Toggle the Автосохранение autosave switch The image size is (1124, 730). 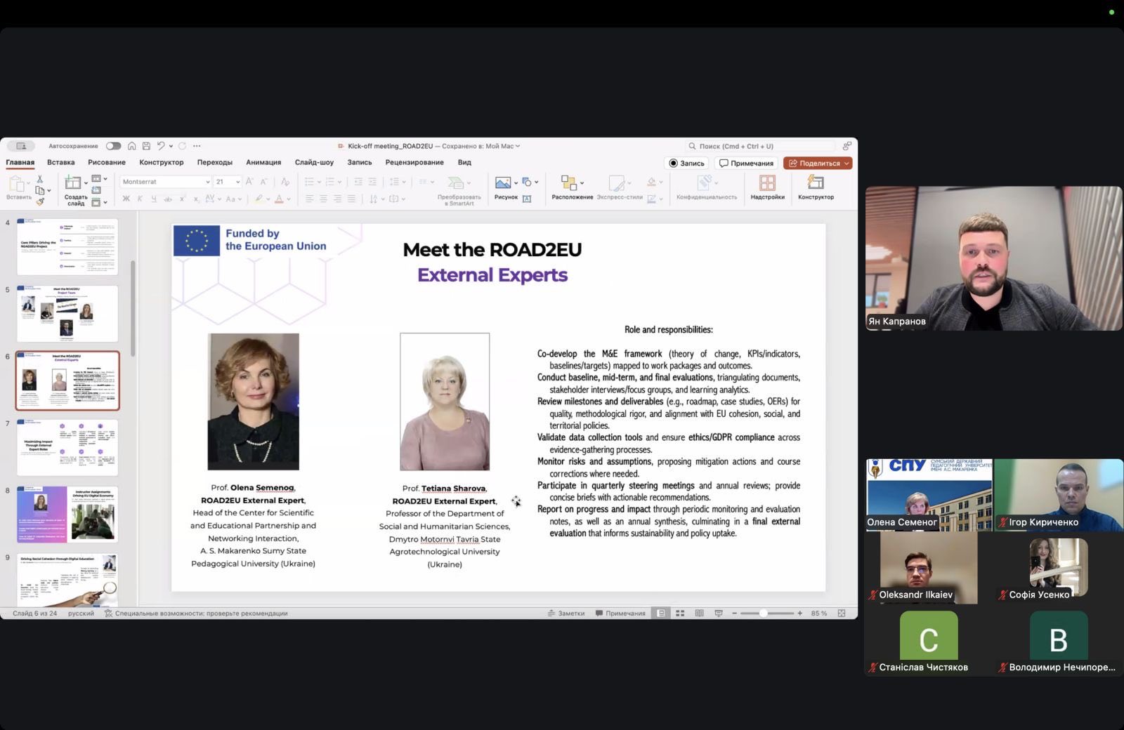click(113, 146)
